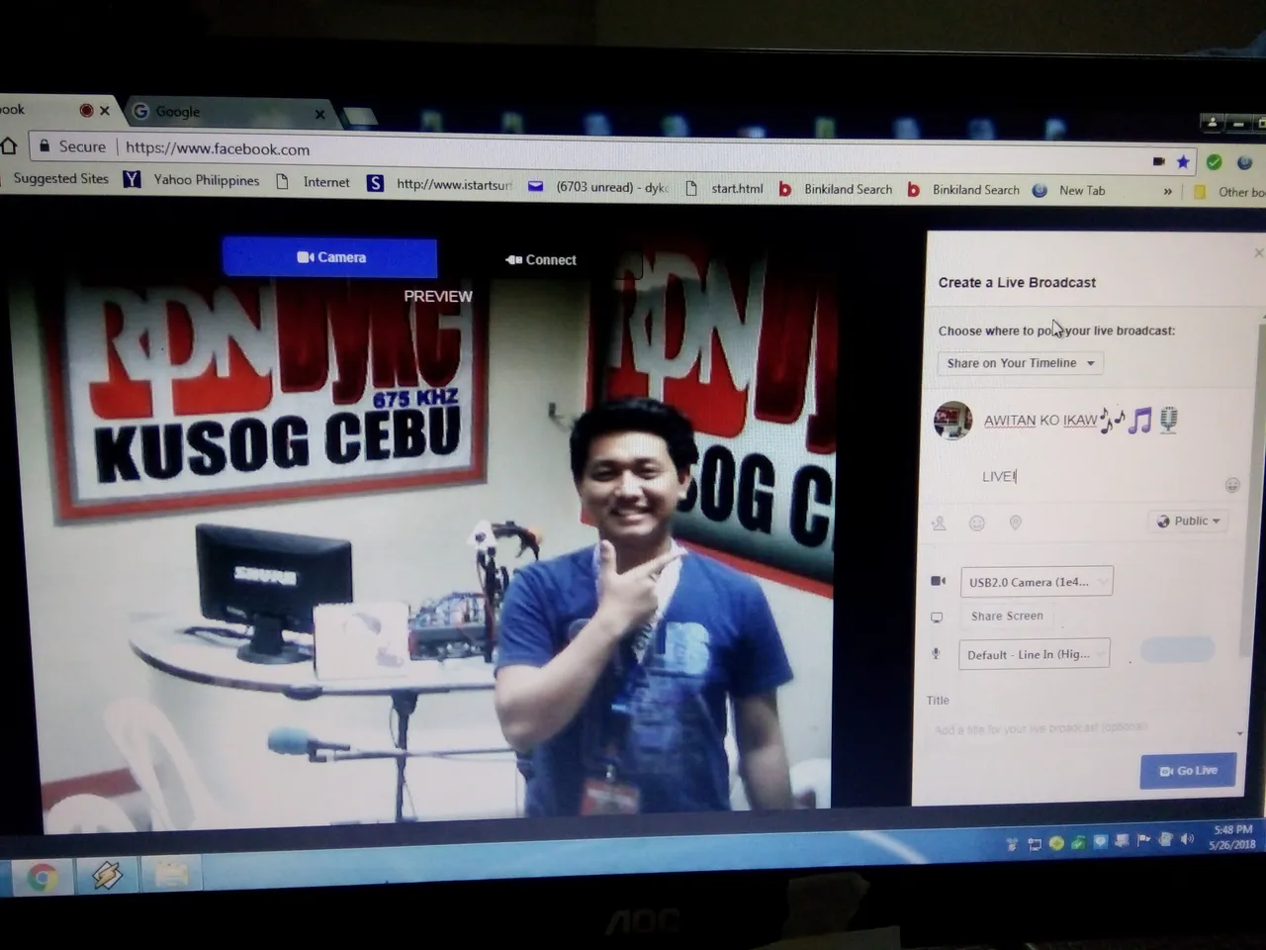This screenshot has height=950, width=1266.
Task: Open the emoji picker in the description
Action: click(1232, 485)
